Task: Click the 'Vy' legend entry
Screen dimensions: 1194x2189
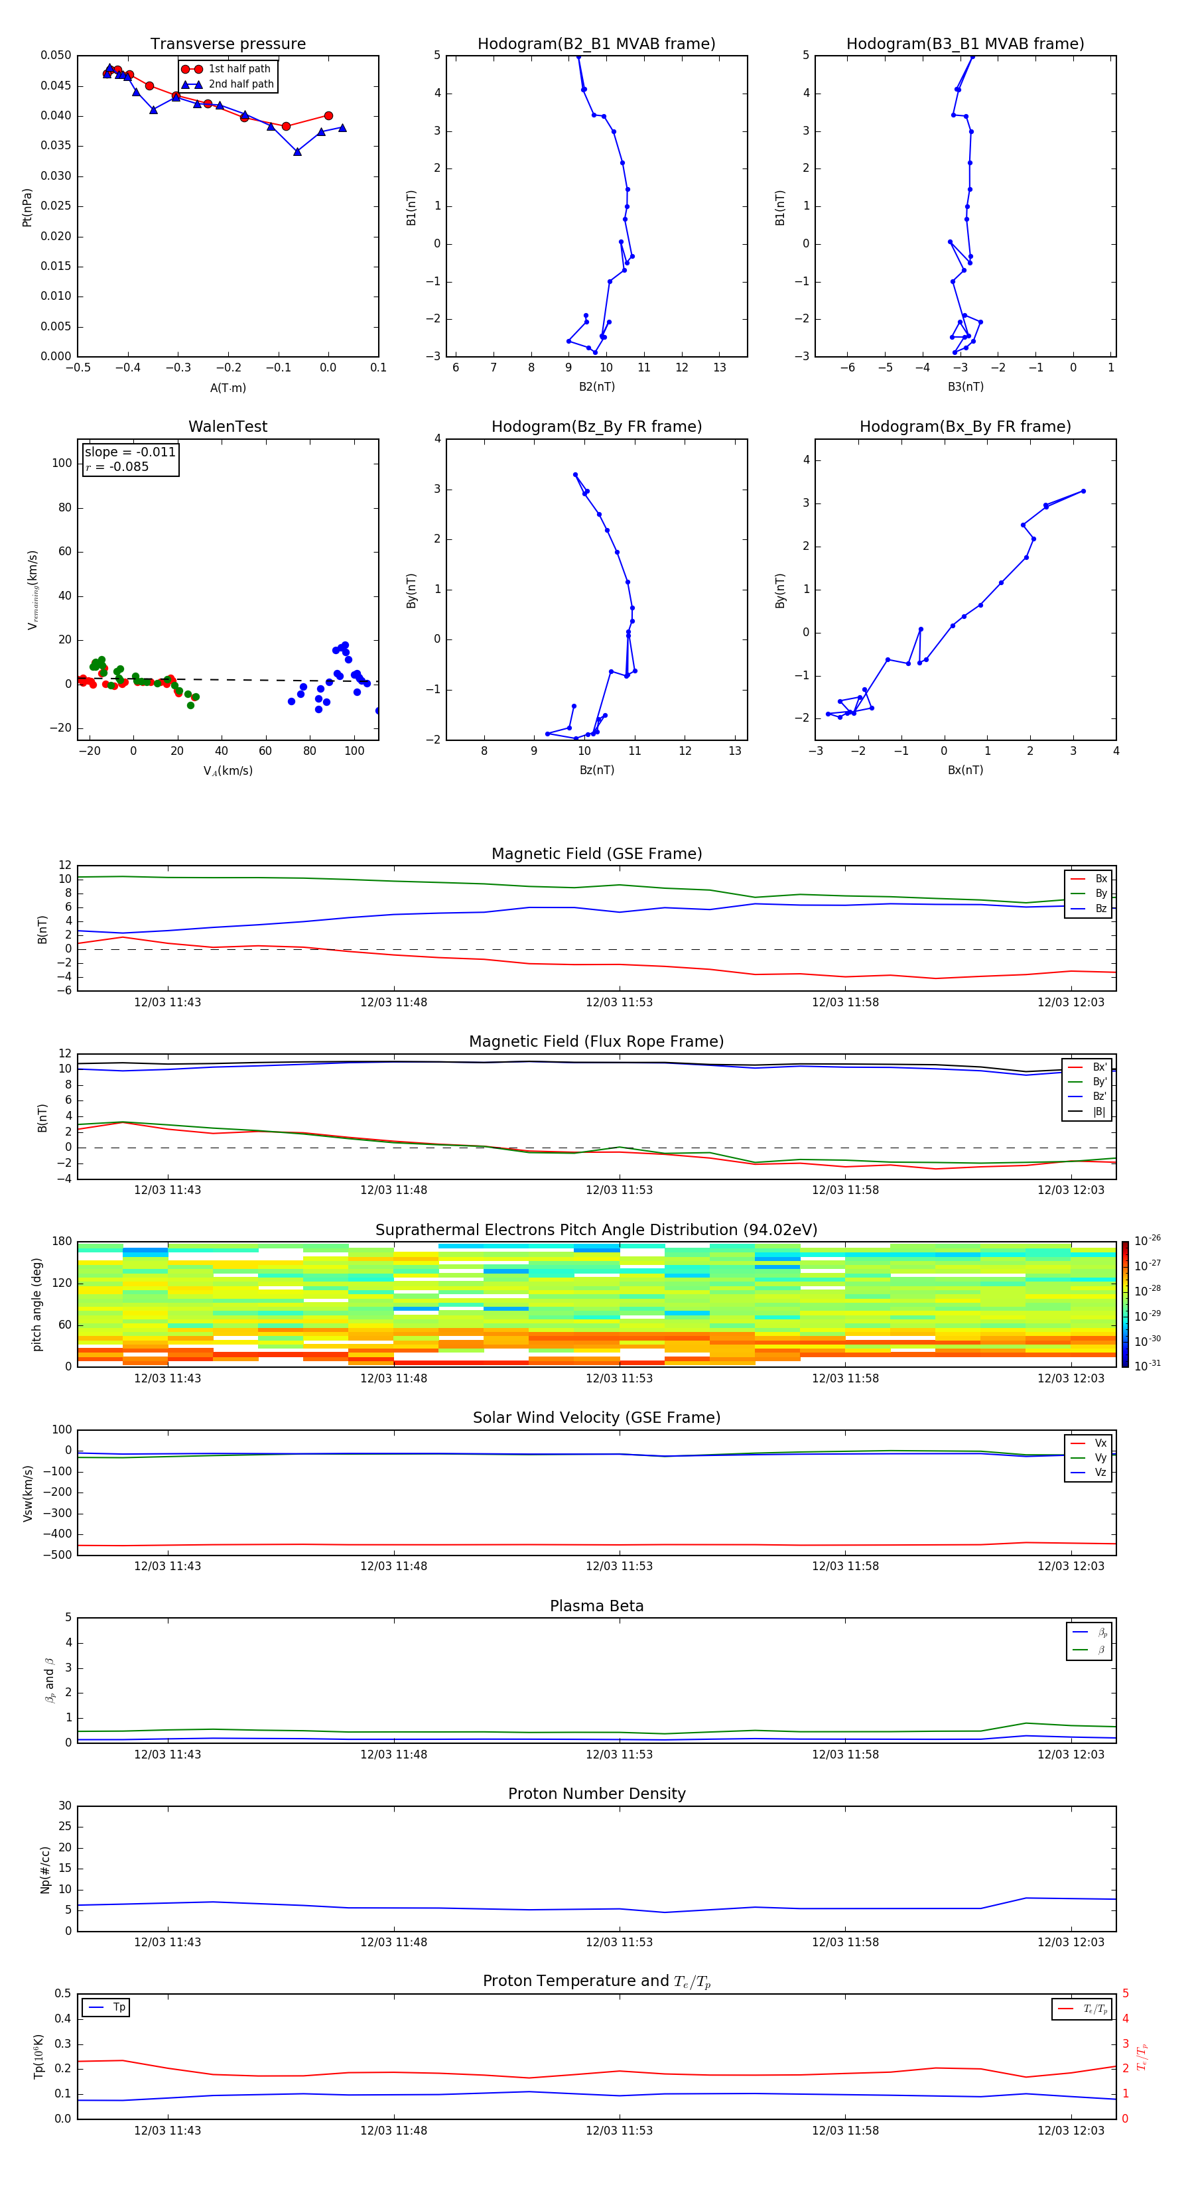Action: pos(1089,1457)
